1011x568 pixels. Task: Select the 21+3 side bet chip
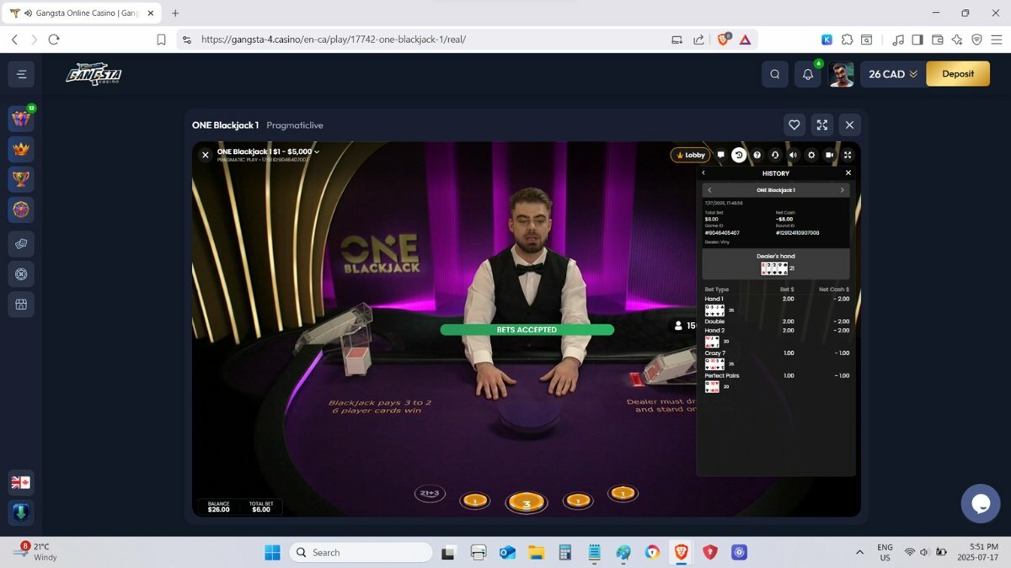coord(430,494)
